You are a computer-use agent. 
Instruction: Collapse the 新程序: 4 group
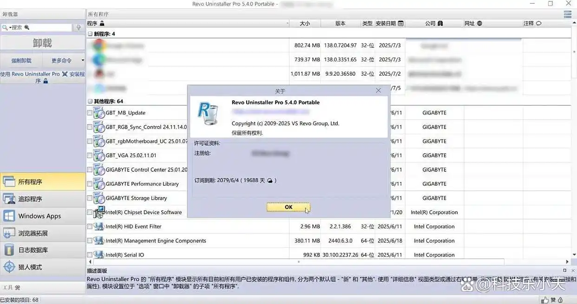point(90,34)
